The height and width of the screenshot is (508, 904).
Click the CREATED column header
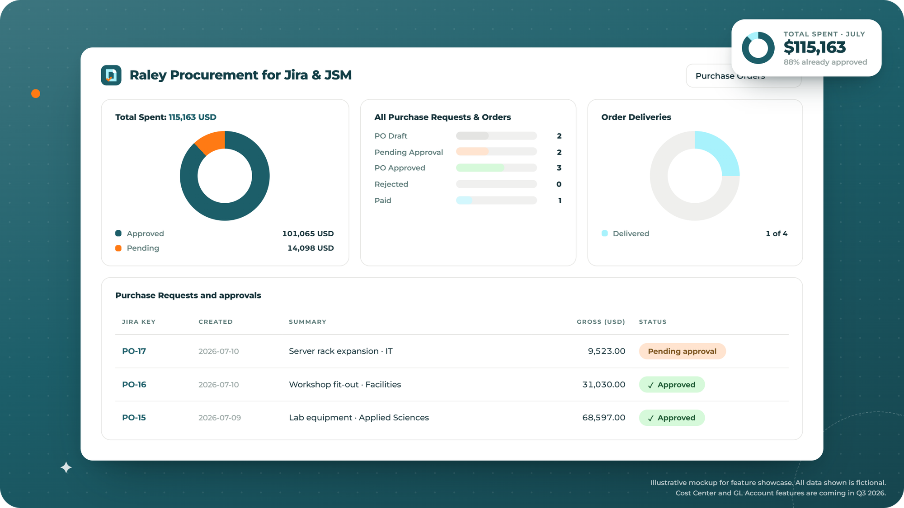(216, 322)
